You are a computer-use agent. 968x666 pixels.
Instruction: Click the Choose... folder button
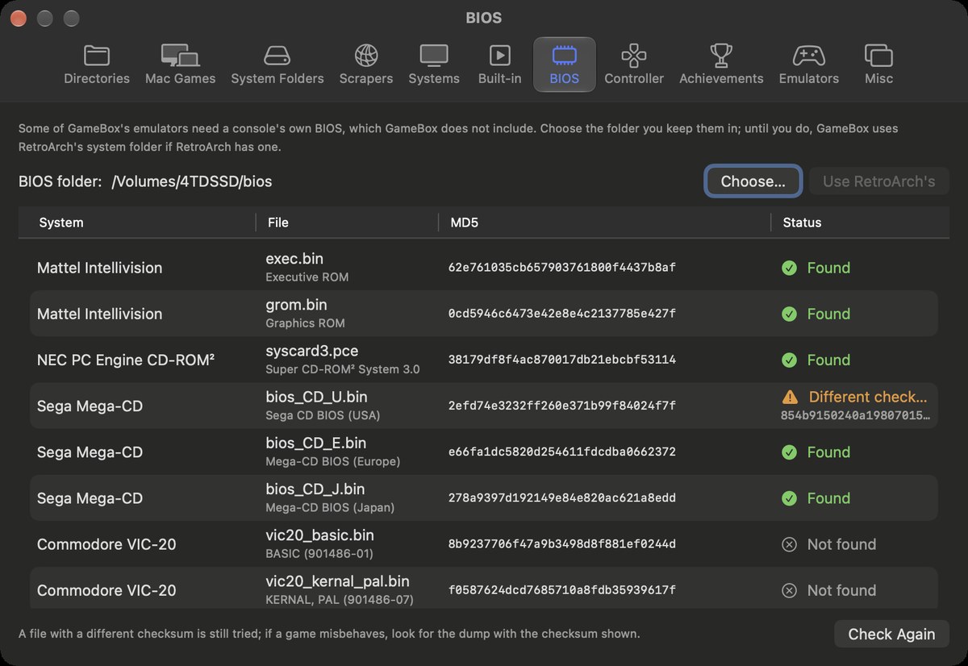pos(753,181)
